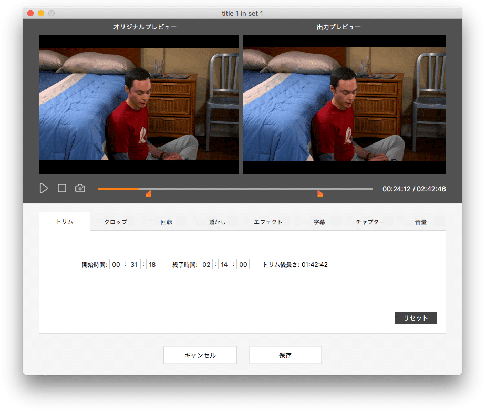Click the 開始時間 label
The width and height of the screenshot is (486, 411).
(x=94, y=265)
